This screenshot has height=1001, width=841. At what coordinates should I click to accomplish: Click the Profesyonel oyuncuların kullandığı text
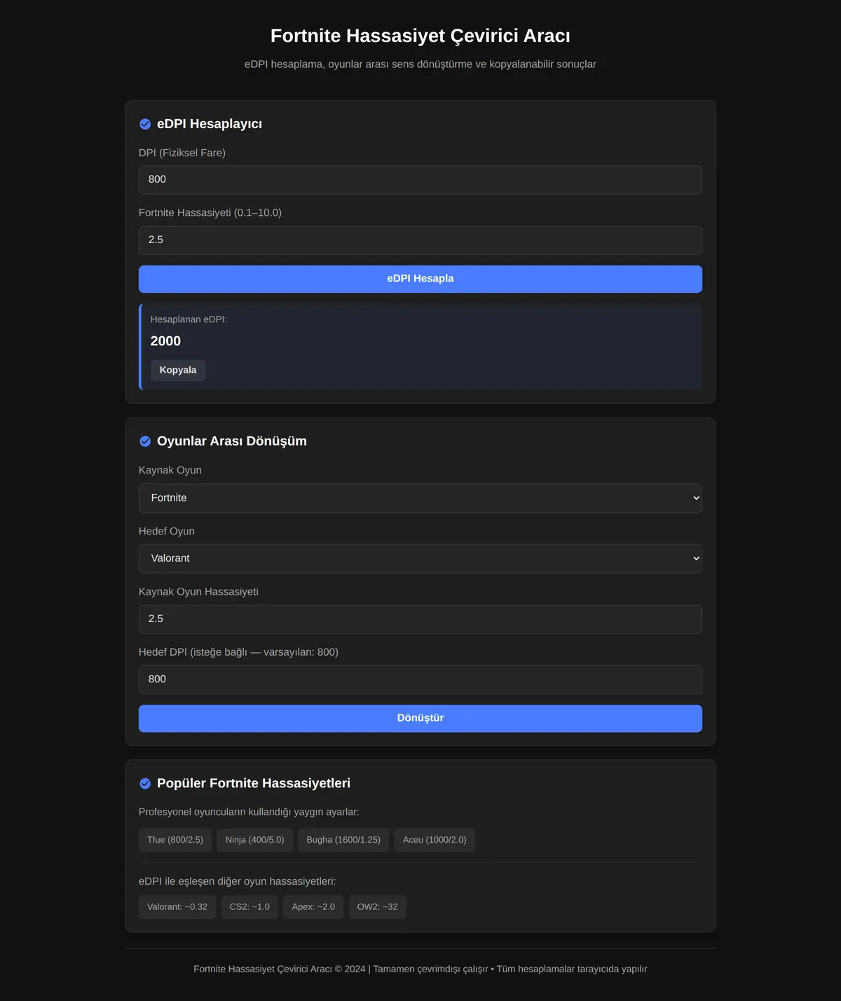[249, 812]
